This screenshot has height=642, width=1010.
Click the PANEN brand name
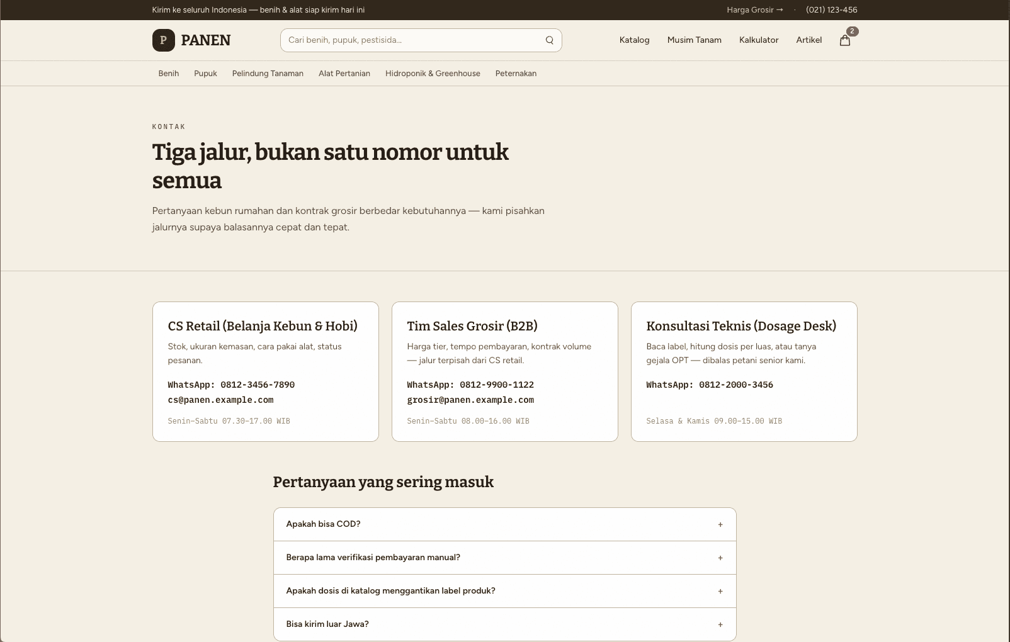[206, 40]
